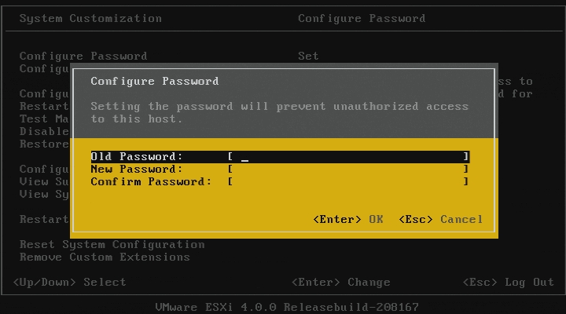Click Esc Cancel in the dialog

click(441, 219)
